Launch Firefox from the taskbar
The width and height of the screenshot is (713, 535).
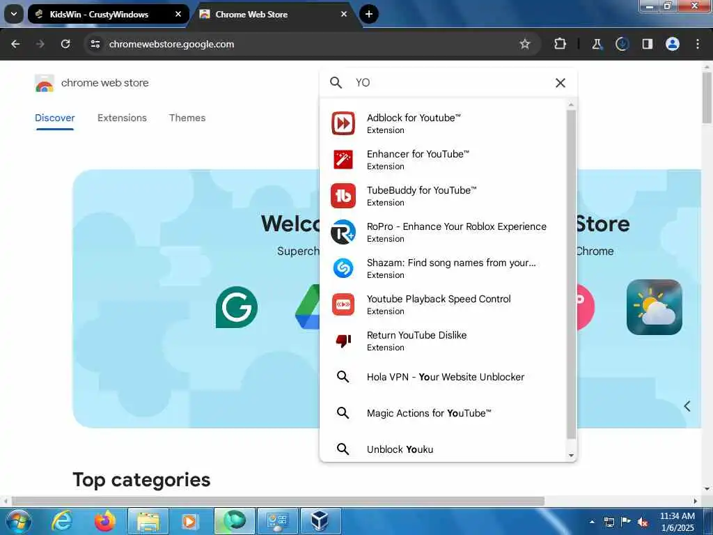pyautogui.click(x=105, y=521)
